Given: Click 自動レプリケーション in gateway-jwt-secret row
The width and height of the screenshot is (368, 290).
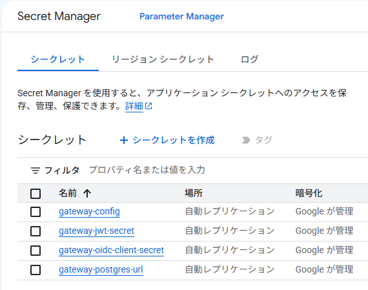Looking at the screenshot, I should [x=230, y=231].
